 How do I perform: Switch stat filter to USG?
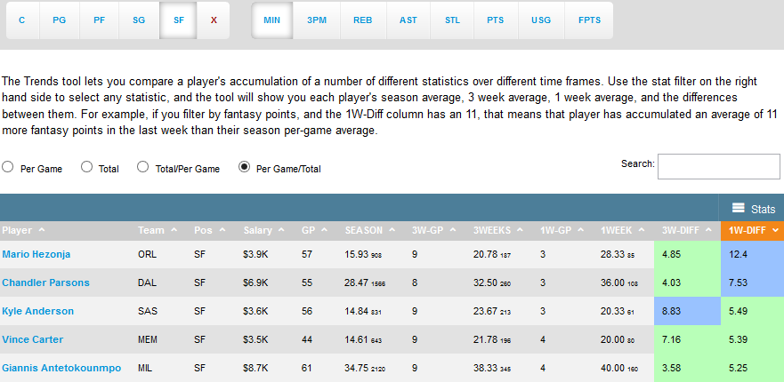point(541,20)
